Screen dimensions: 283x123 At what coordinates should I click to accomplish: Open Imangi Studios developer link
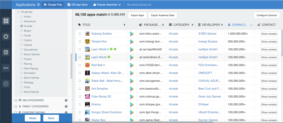[208, 42]
